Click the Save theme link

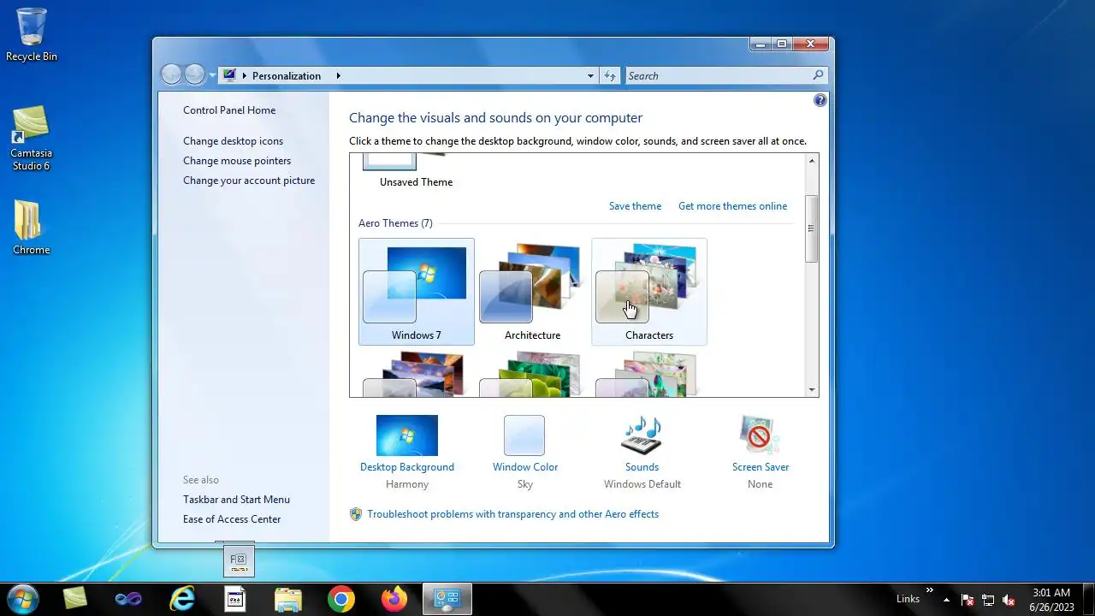click(635, 206)
